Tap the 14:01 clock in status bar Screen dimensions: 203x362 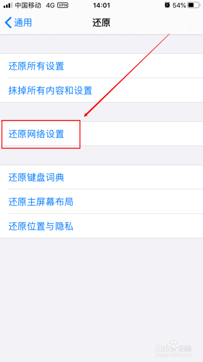tap(101, 5)
